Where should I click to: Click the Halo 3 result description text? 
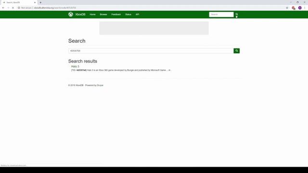click(x=121, y=70)
